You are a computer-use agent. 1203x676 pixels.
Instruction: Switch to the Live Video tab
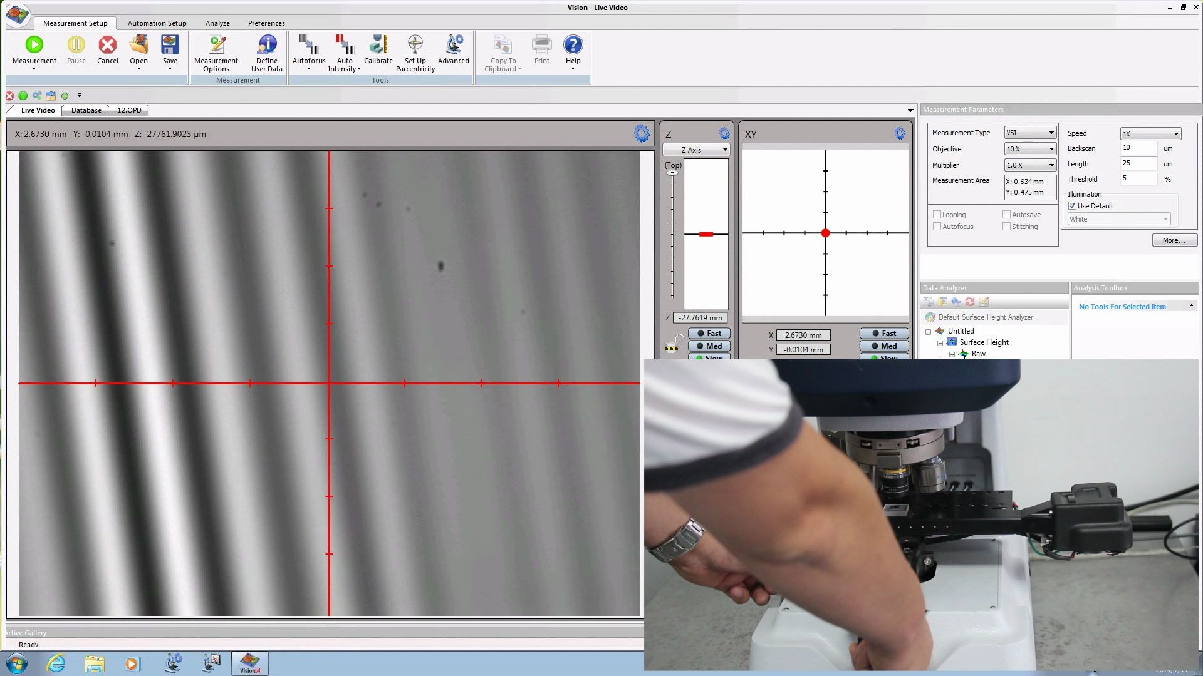pyautogui.click(x=38, y=110)
